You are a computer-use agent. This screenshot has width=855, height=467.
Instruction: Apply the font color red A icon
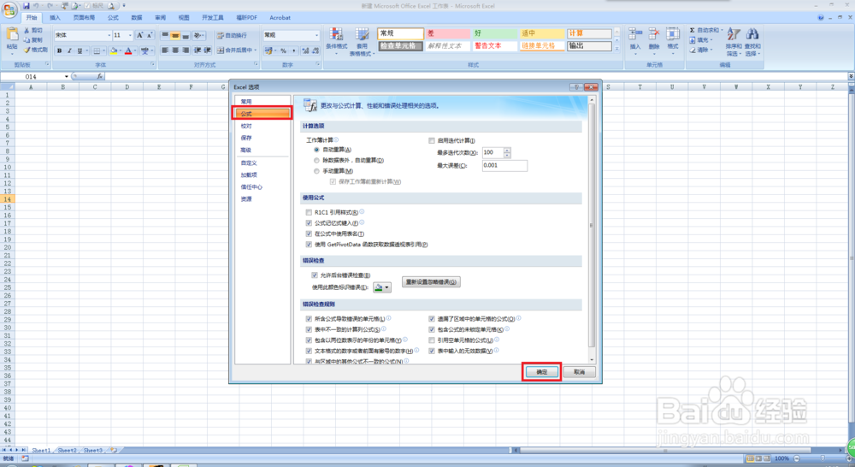coord(128,50)
